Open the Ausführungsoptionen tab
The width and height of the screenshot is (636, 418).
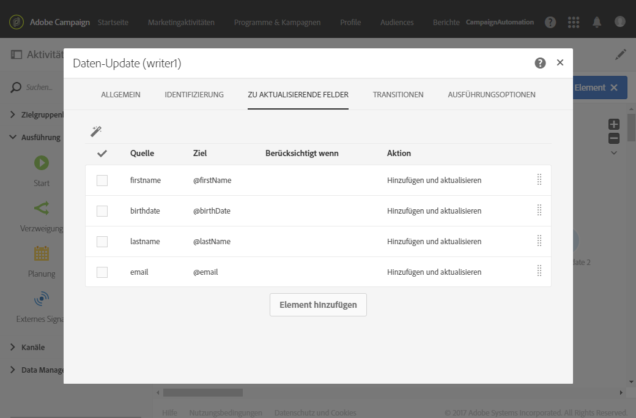pyautogui.click(x=492, y=95)
